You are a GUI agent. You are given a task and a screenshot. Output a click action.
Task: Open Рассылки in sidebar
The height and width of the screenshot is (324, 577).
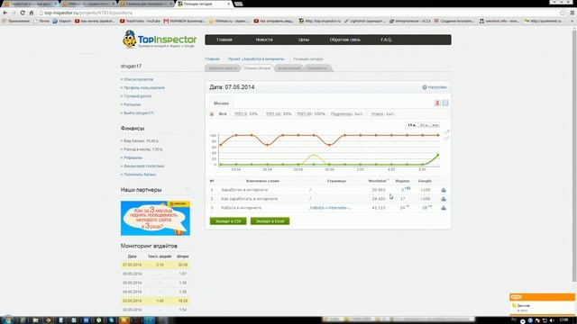[x=133, y=104]
